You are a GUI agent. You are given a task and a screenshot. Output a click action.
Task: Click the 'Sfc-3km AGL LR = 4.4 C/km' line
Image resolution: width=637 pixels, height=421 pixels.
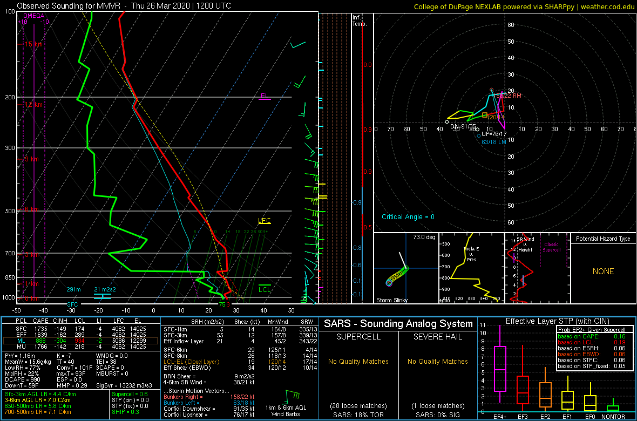(x=40, y=394)
